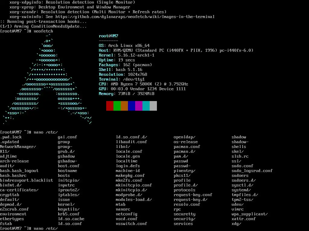Click the localtime file entry

[x=127, y=161]
